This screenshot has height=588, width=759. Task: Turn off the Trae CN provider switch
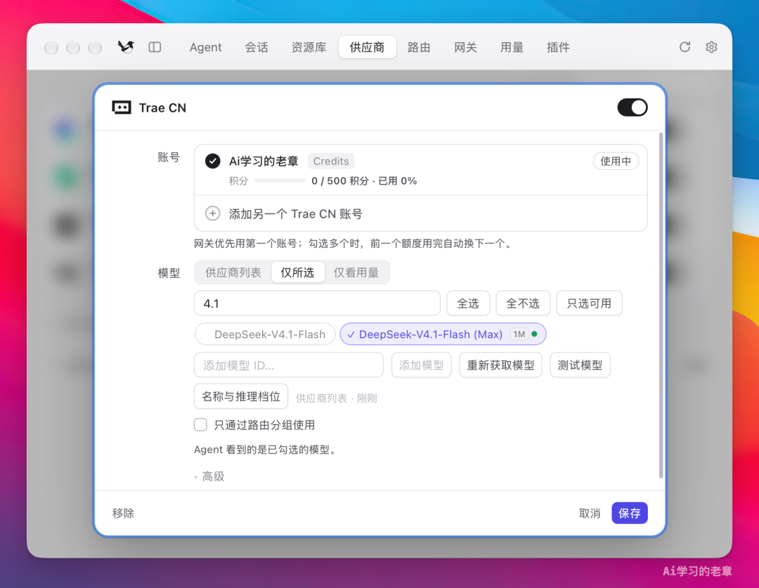tap(632, 107)
